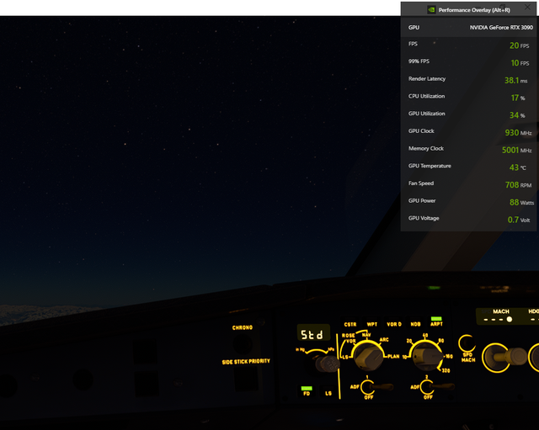Click the 99% FPS label

[x=419, y=61]
